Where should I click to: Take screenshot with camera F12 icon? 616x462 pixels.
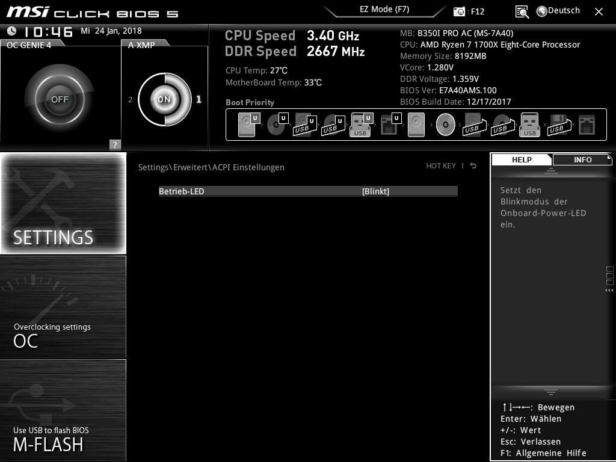pos(459,11)
